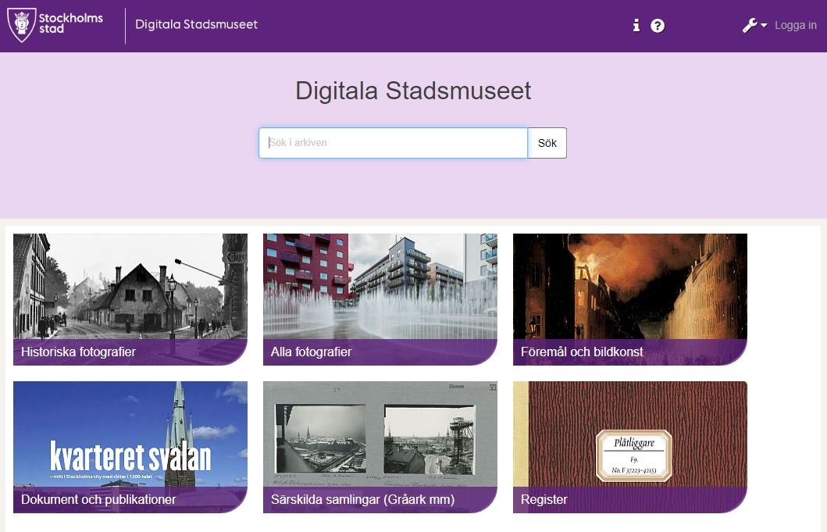The image size is (827, 532).
Task: Open the Dokument och publikationer collection
Action: pyautogui.click(x=130, y=447)
